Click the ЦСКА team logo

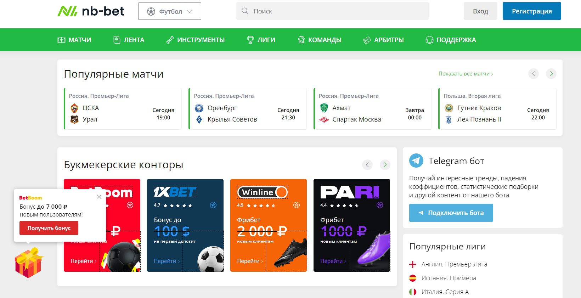[x=74, y=108]
